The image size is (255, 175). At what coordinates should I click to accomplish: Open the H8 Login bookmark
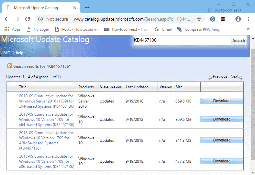[38, 29]
